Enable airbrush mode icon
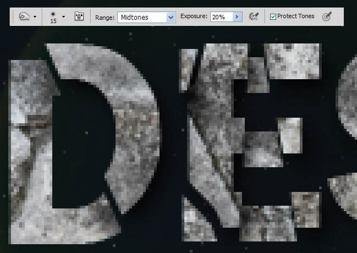Viewport: 357px width, 253px height. pos(253,17)
